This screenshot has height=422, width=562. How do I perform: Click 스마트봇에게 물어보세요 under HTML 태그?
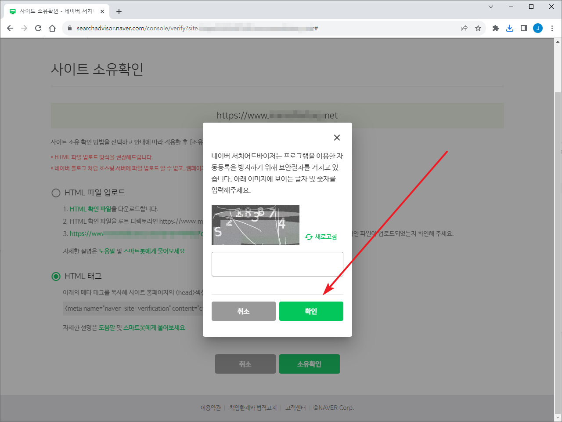(154, 327)
